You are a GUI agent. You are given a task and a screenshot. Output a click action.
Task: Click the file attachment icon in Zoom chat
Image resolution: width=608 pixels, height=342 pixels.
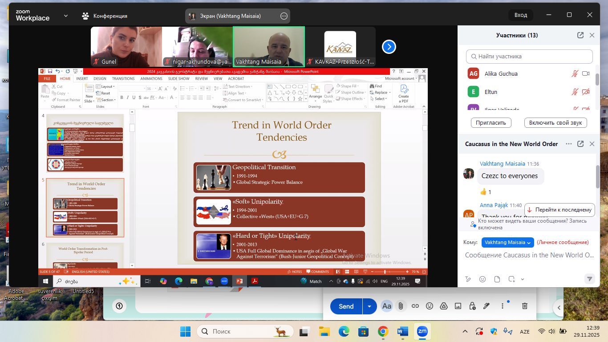[497, 279]
